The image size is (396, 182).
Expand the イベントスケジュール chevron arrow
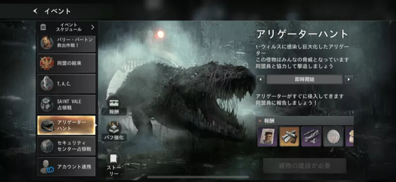point(93,27)
